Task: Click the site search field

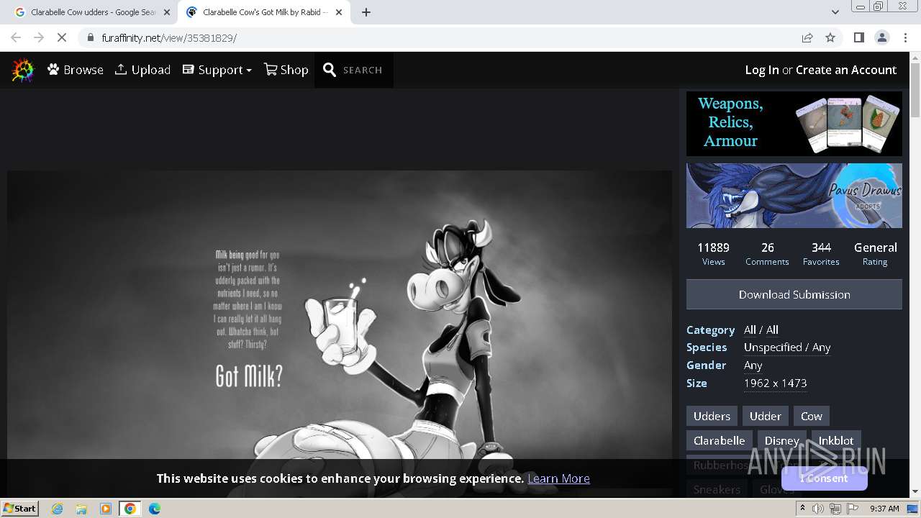Action: pyautogui.click(x=363, y=70)
